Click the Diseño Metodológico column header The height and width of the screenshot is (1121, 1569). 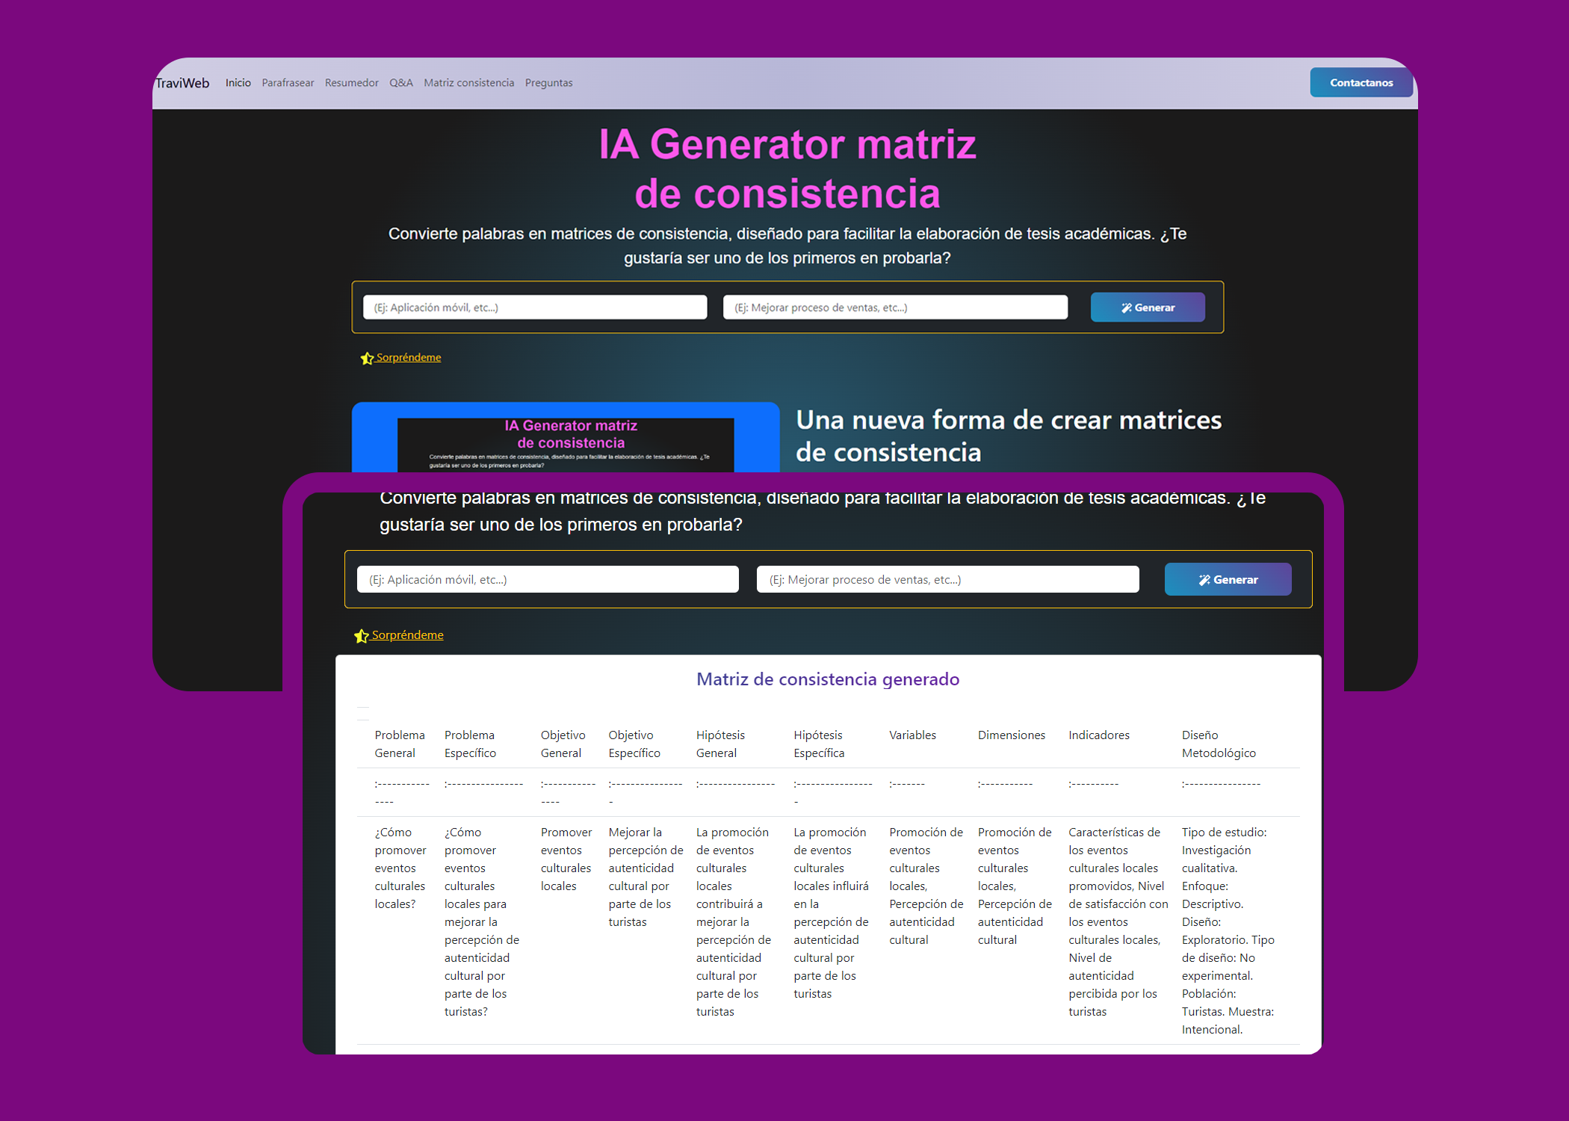(1218, 744)
